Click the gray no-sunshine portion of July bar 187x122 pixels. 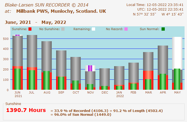pyautogui.click(x=32, y=51)
